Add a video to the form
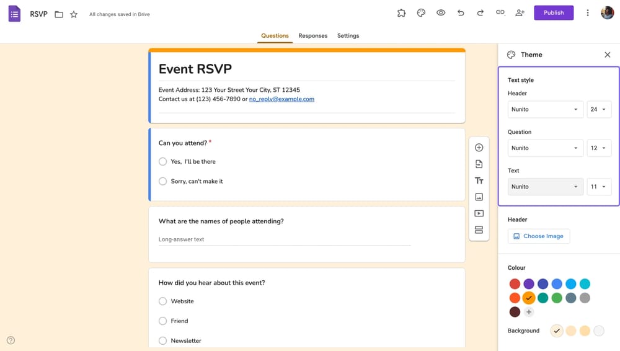620x351 pixels. coord(479,213)
